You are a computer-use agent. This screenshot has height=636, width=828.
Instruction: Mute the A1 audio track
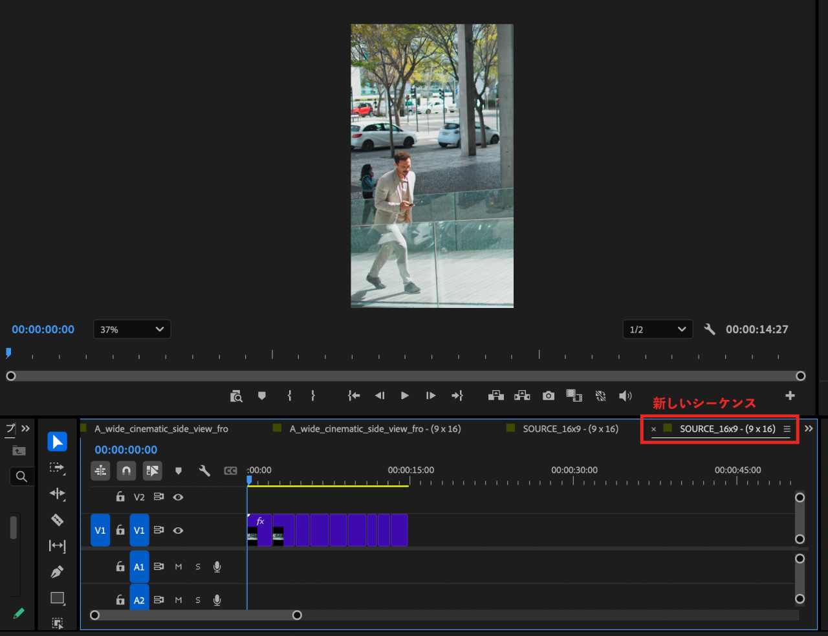pyautogui.click(x=179, y=567)
